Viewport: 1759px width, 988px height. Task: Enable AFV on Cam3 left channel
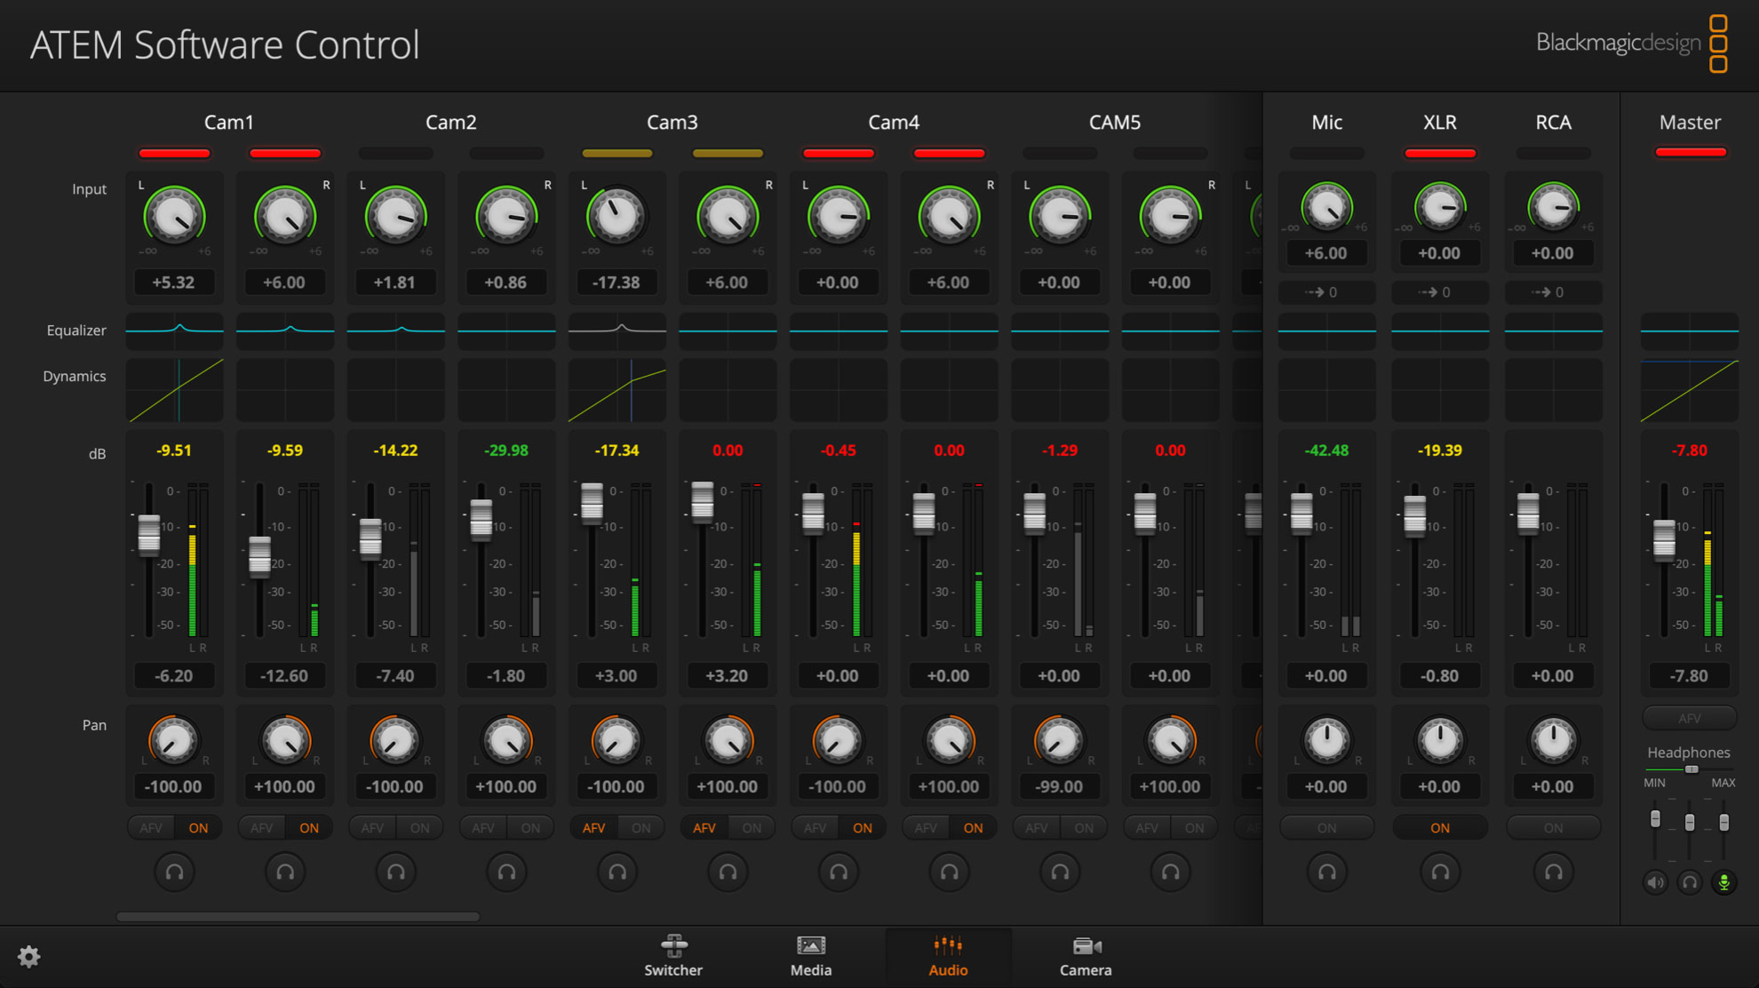(593, 827)
